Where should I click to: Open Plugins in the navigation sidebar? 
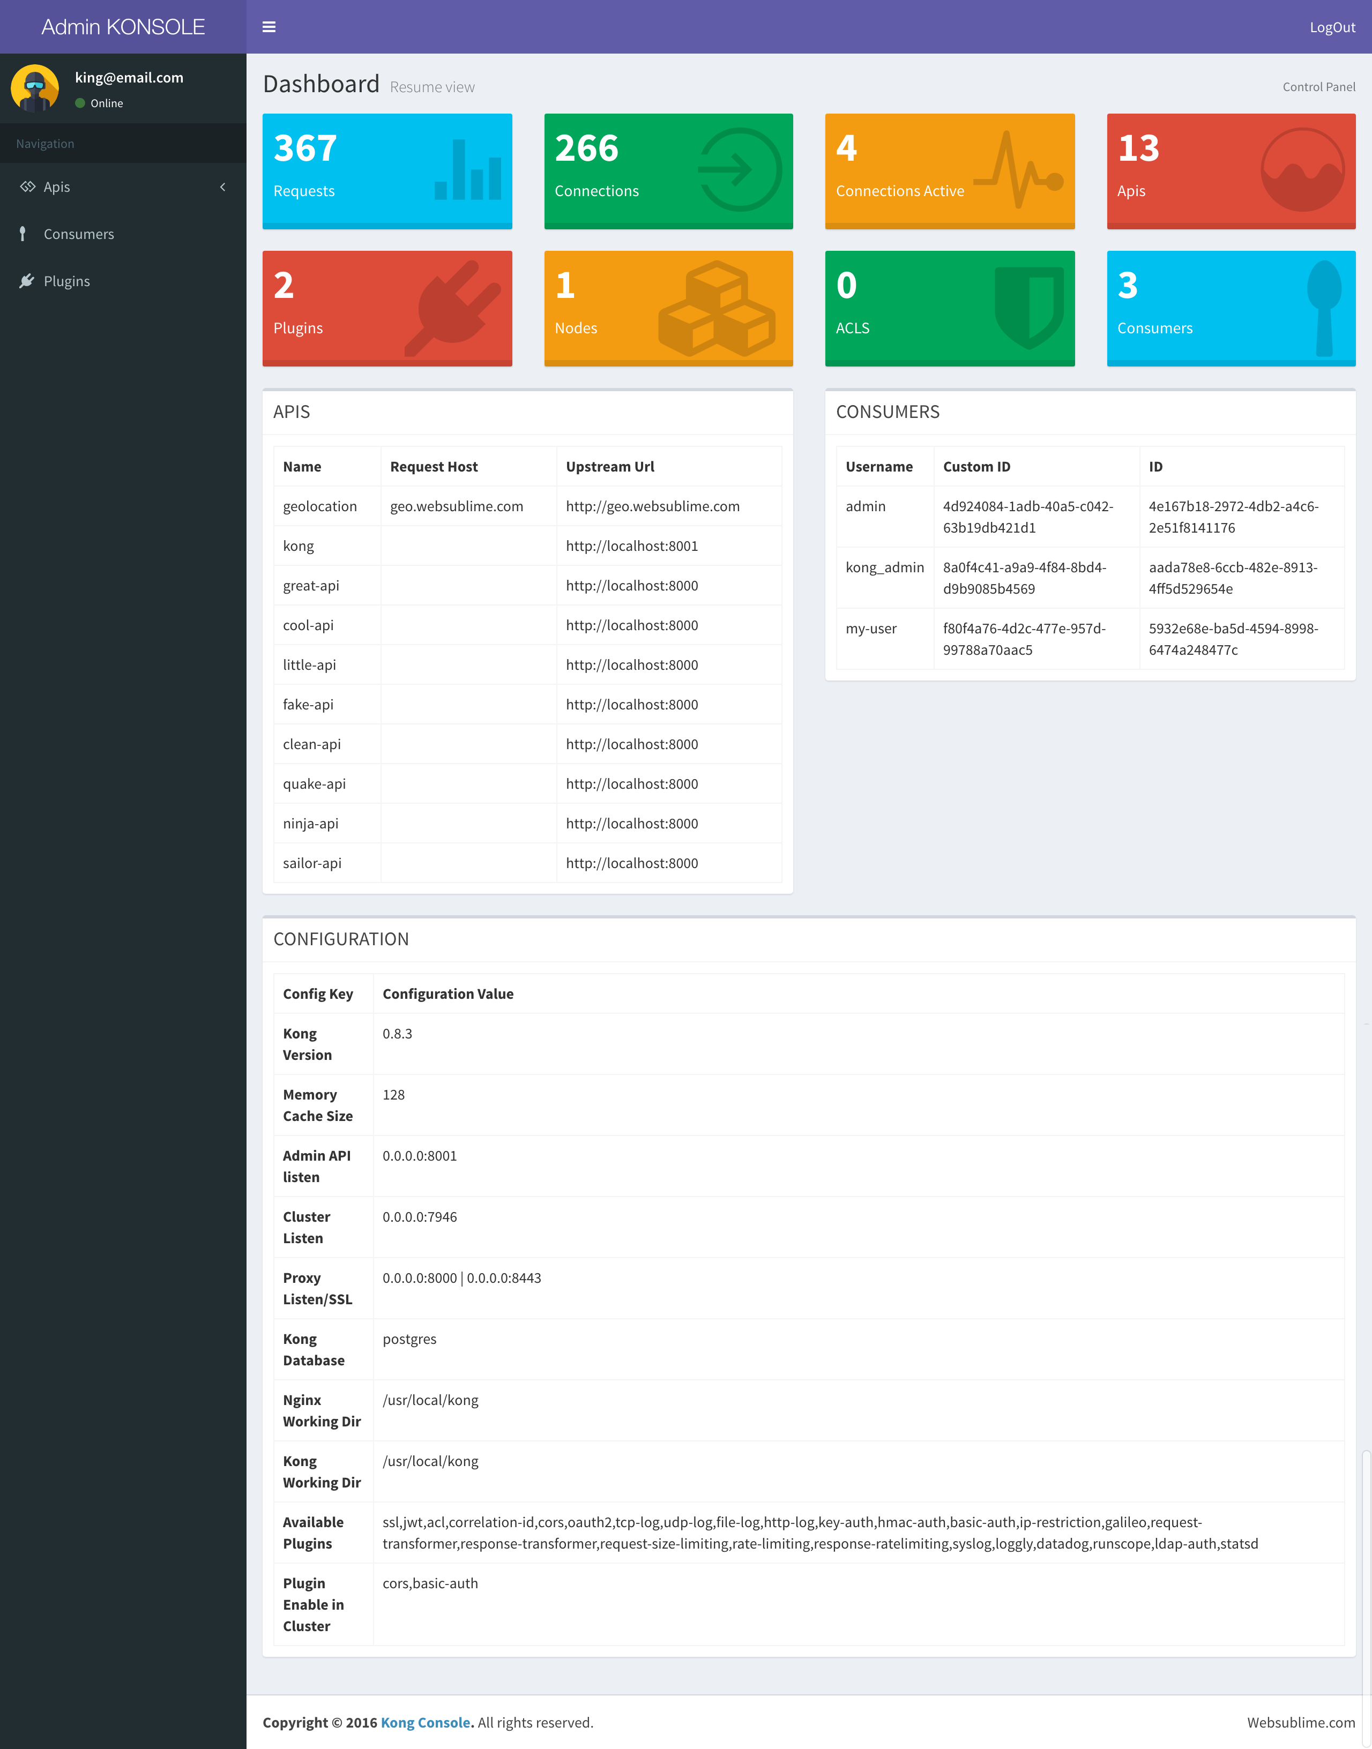coord(123,281)
